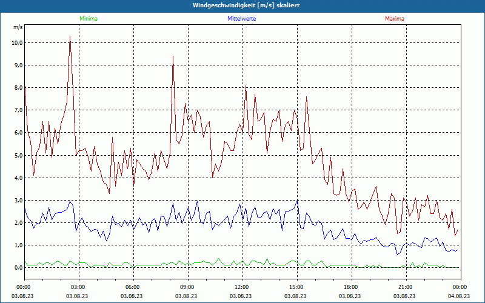Click the '0,0' y-axis value
Viewport: 485px width, 303px height.
pos(18,268)
